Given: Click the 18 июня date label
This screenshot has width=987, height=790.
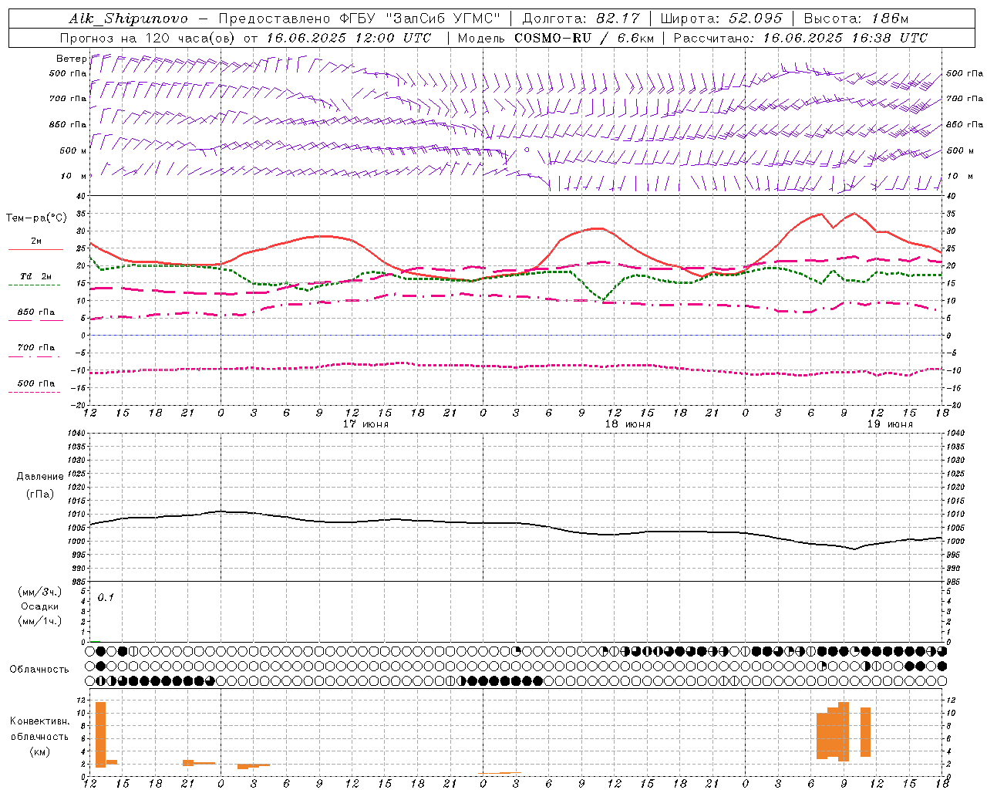Looking at the screenshot, I should (x=628, y=424).
